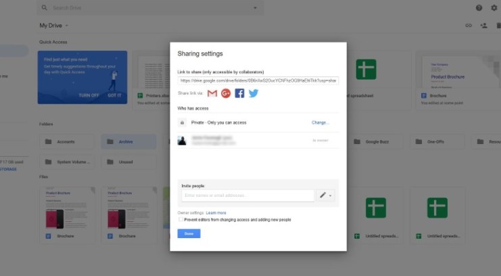This screenshot has height=276, width=501.
Task: Click the Change... access link
Action: [320, 122]
